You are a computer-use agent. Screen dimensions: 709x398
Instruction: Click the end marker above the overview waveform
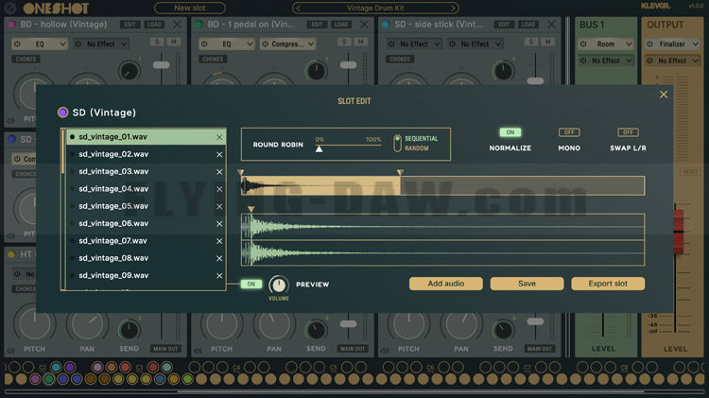click(400, 172)
